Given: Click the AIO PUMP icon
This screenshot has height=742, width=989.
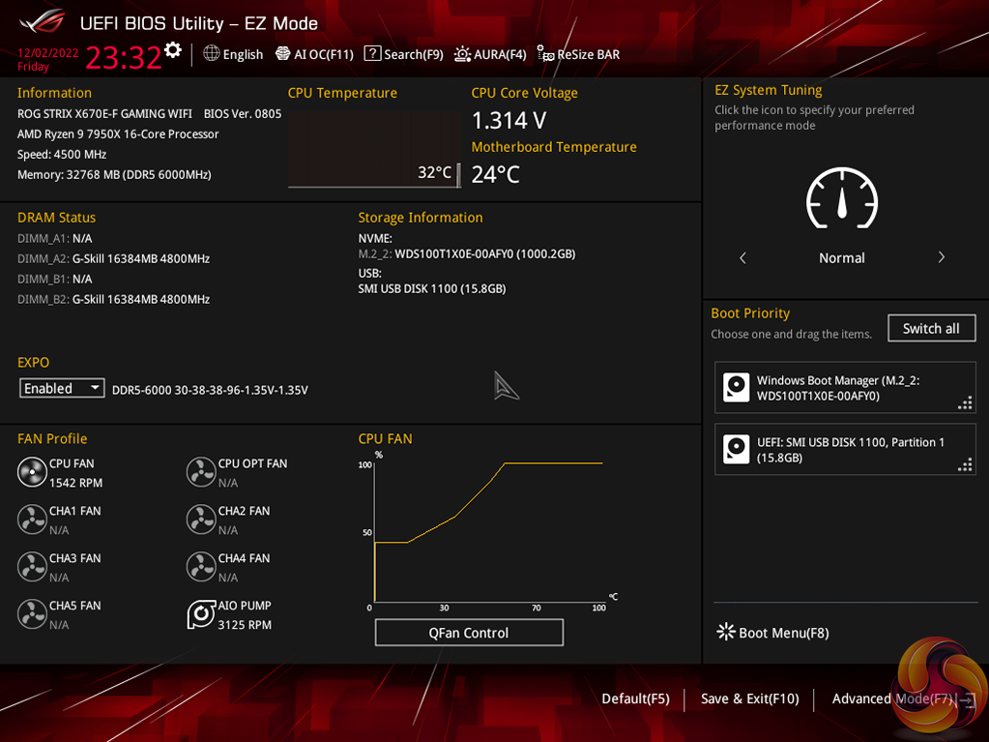Looking at the screenshot, I should click(x=201, y=614).
